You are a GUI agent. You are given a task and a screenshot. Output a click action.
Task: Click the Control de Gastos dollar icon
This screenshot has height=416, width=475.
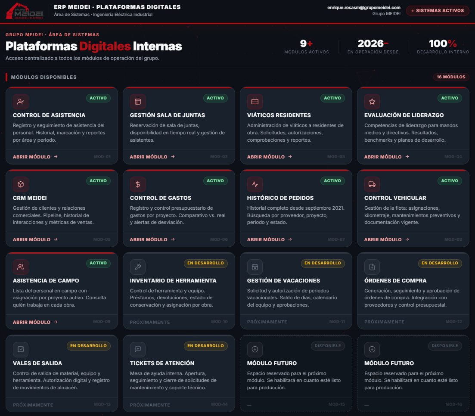pyautogui.click(x=138, y=184)
